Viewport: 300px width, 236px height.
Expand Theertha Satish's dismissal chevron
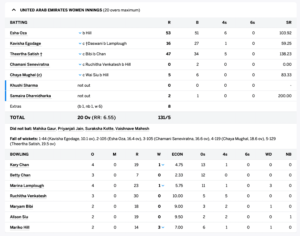click(x=80, y=54)
